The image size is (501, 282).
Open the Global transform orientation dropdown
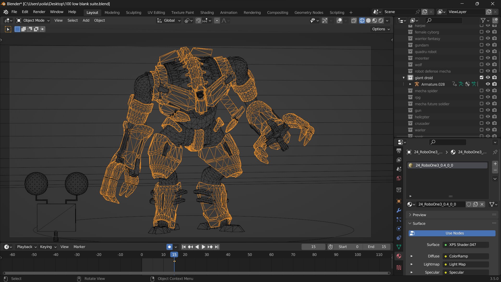[169, 20]
